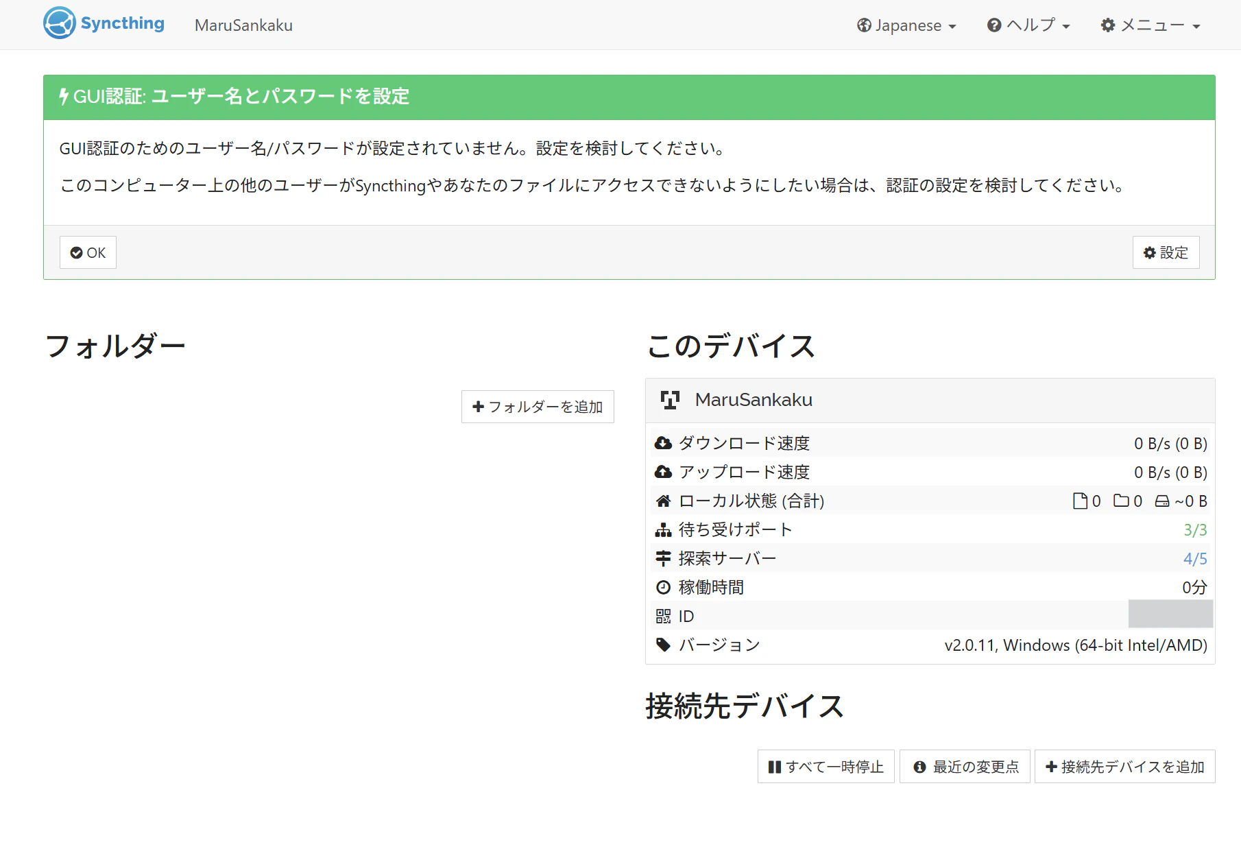Click the question mark help icon
Image resolution: width=1241 pixels, height=849 pixels.
coord(994,25)
